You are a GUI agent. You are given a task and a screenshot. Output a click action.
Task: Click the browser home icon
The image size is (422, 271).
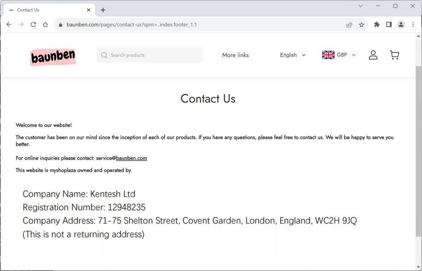click(x=45, y=24)
